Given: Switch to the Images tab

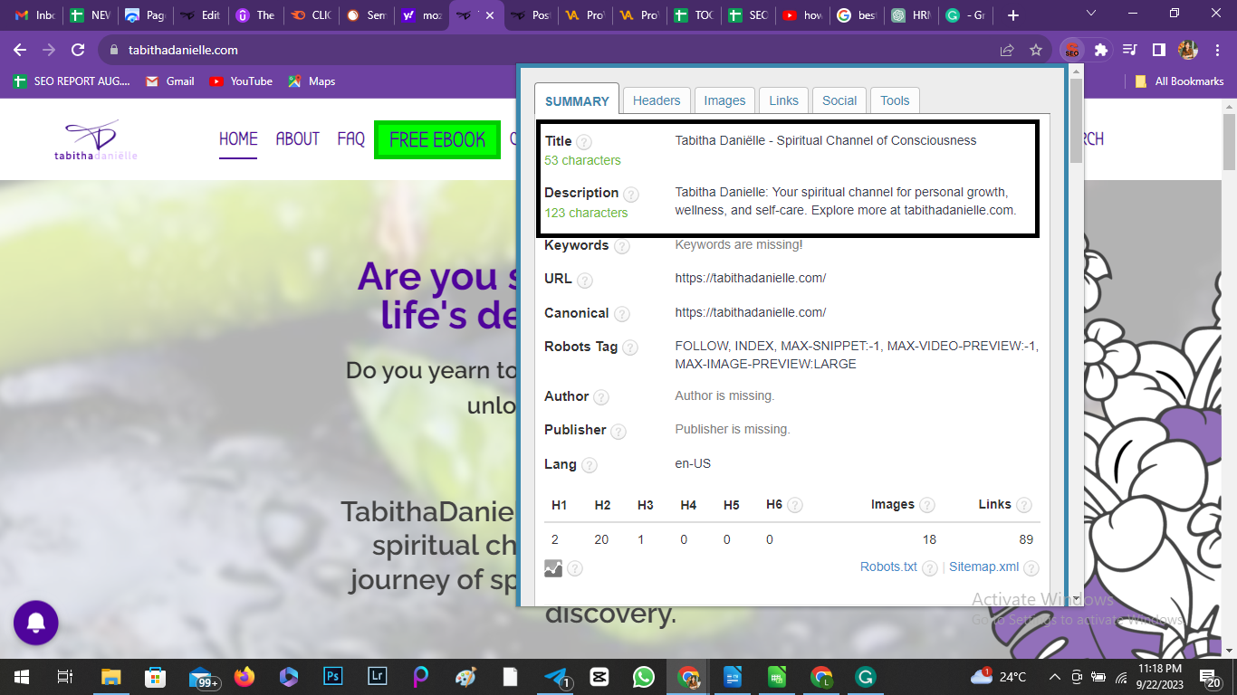Looking at the screenshot, I should [x=725, y=100].
